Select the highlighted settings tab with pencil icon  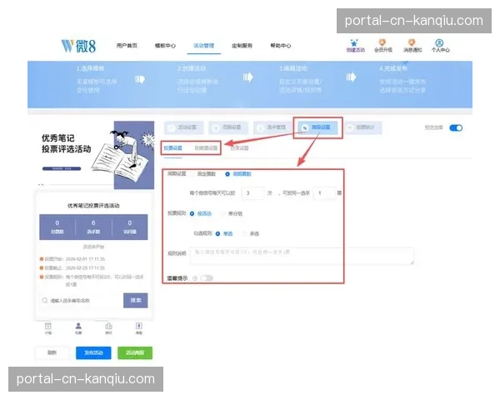[317, 127]
